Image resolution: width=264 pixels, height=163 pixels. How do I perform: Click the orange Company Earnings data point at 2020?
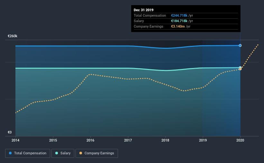tap(240, 69)
